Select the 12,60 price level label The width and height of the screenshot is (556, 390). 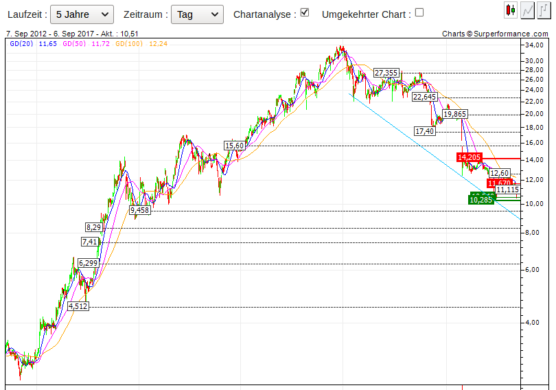pos(500,173)
